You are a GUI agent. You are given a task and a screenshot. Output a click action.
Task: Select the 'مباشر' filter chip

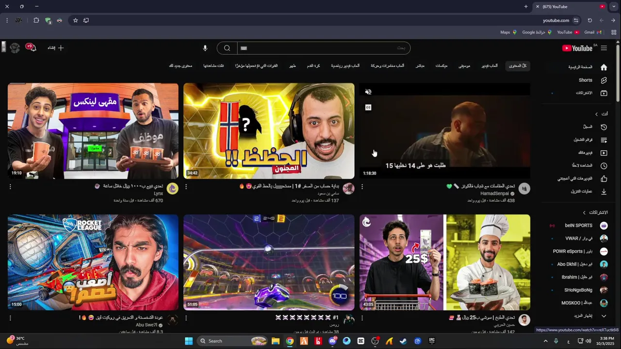pyautogui.click(x=420, y=66)
